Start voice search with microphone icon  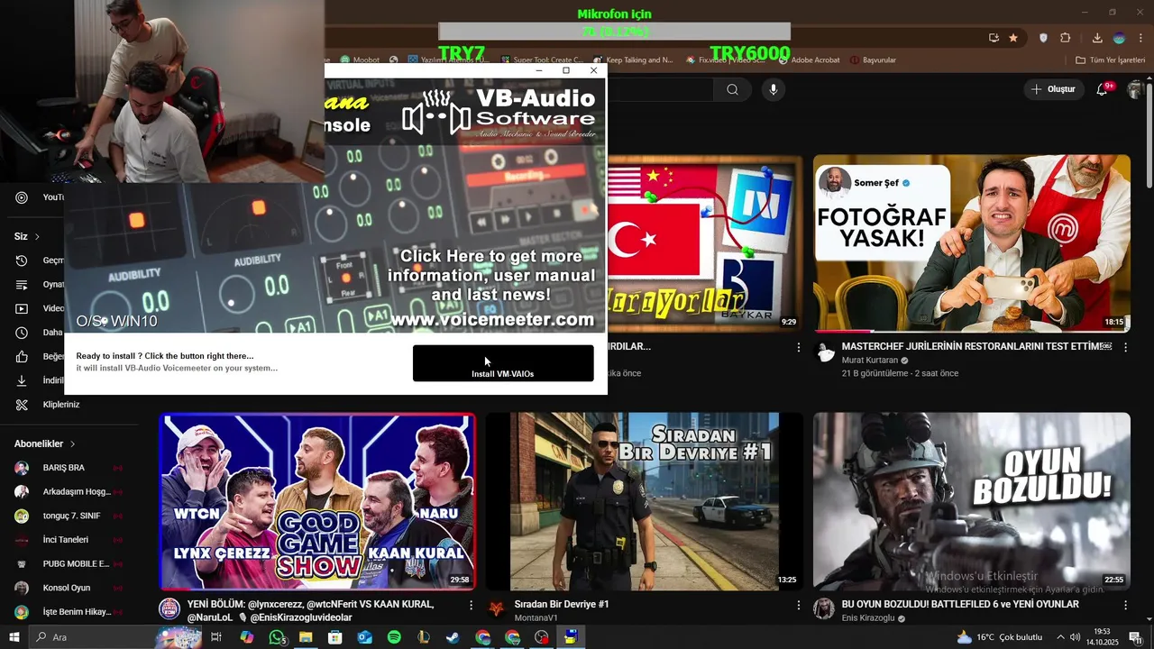(773, 89)
